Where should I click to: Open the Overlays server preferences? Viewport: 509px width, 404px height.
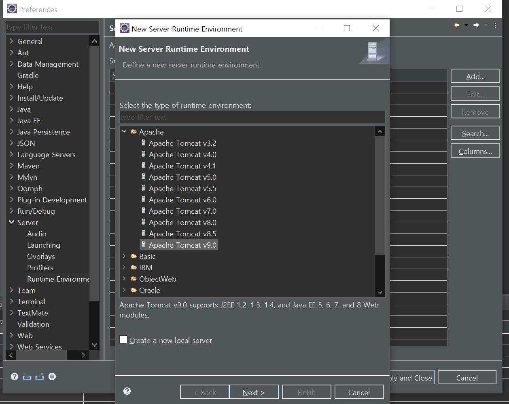[x=41, y=256]
